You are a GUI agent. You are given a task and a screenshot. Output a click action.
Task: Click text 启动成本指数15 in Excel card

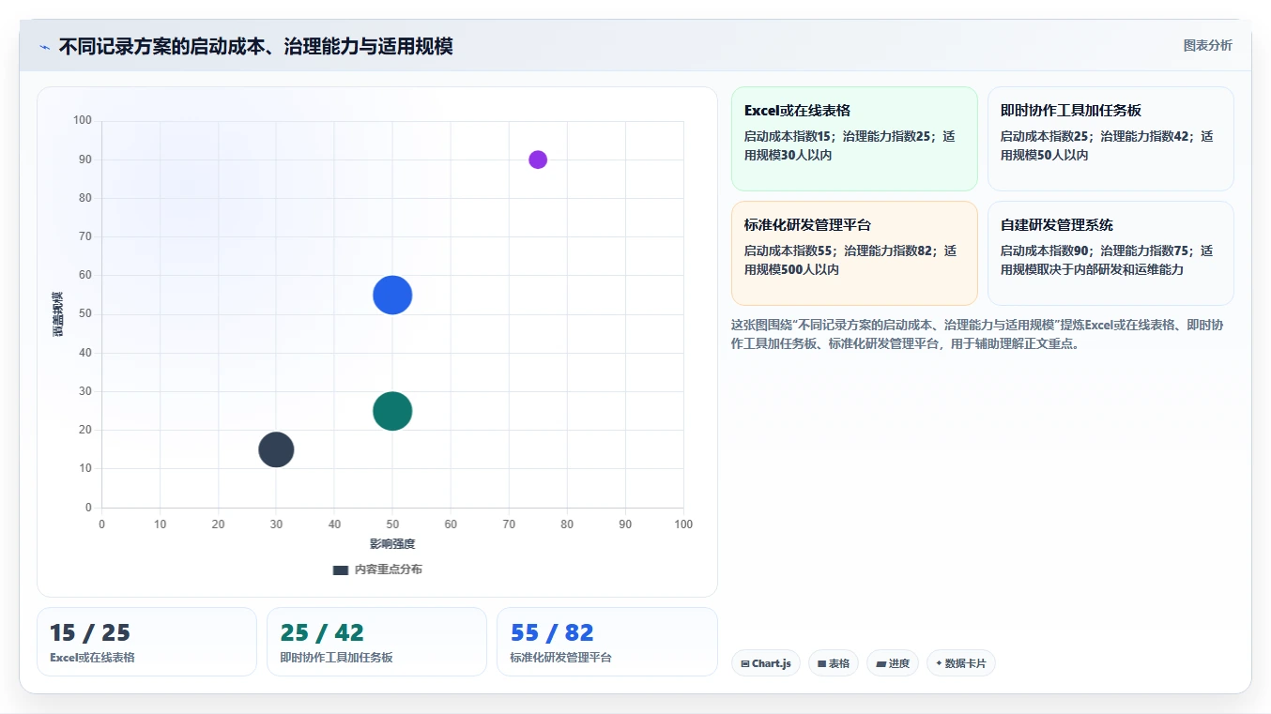point(788,136)
